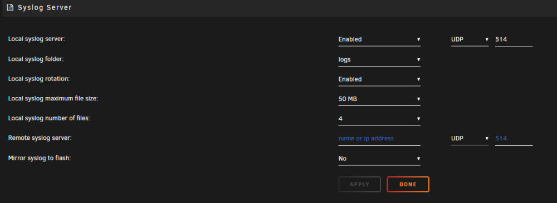The image size is (557, 203).
Task: Click the 'Local syslog number of files:' label
Action: 49,118
